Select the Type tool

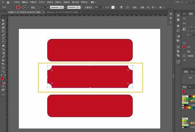(3, 38)
